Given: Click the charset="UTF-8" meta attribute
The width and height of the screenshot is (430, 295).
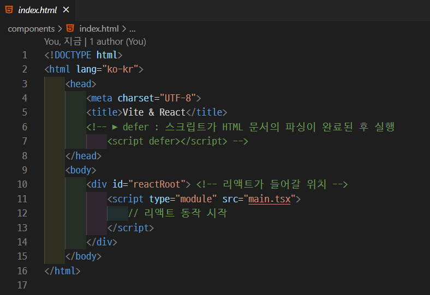Looking at the screenshot, I should pos(157,98).
